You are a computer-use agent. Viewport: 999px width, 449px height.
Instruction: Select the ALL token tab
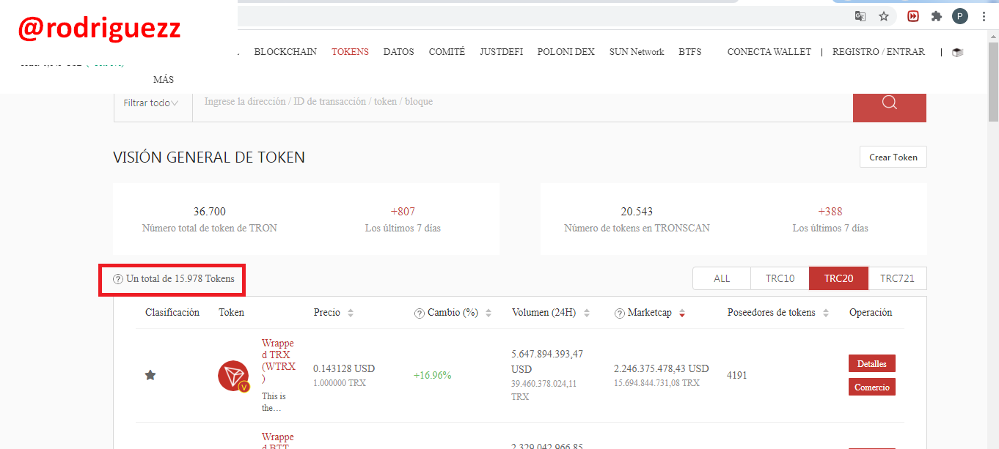pyautogui.click(x=722, y=278)
